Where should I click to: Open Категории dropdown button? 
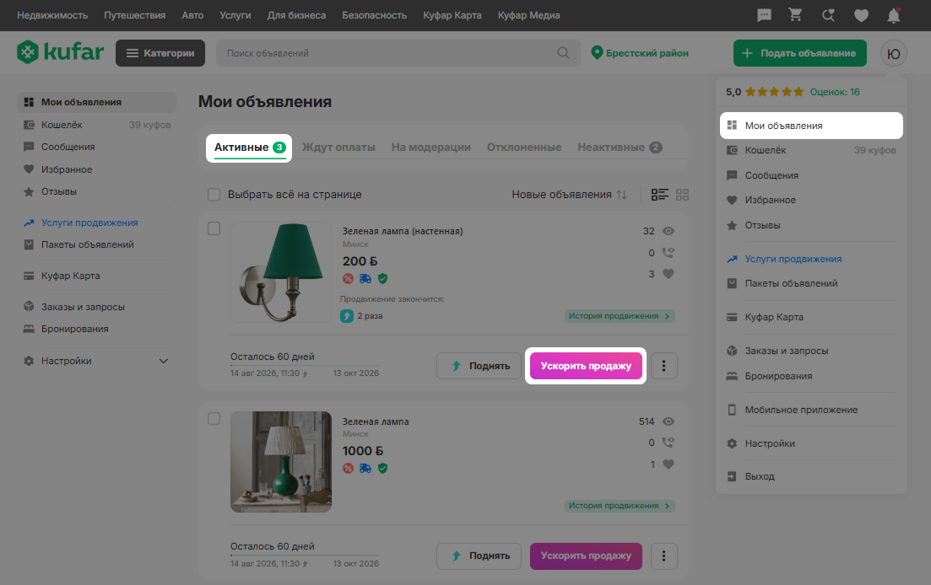pos(160,53)
